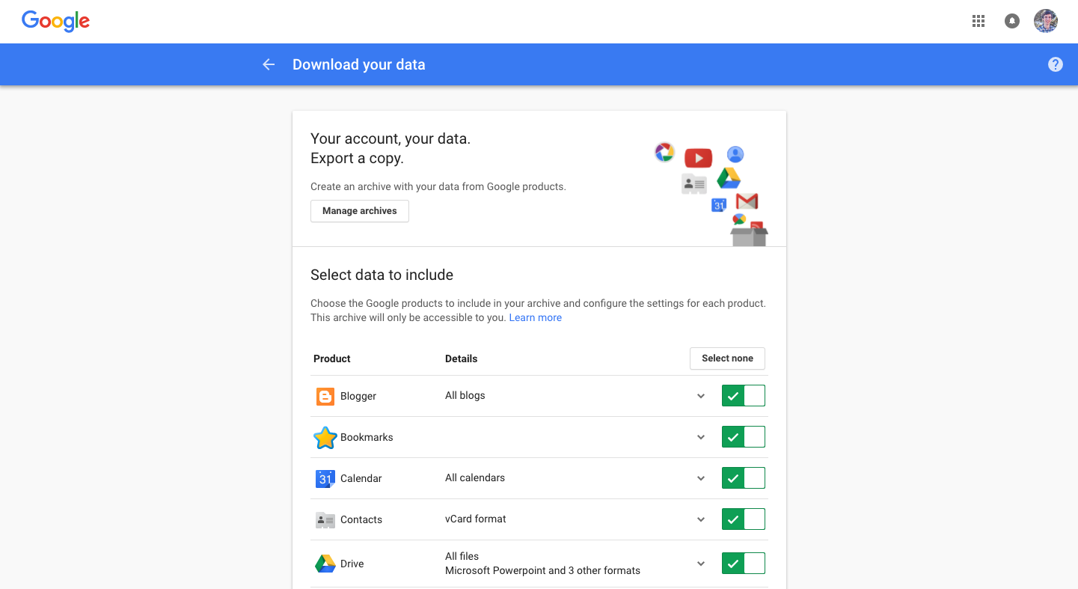Expand the Blogger row options
1078x589 pixels.
coord(701,396)
